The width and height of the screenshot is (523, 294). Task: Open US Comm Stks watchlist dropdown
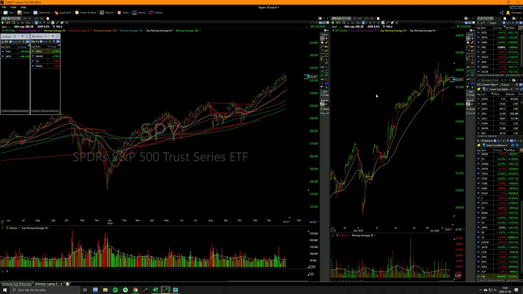pos(487,85)
